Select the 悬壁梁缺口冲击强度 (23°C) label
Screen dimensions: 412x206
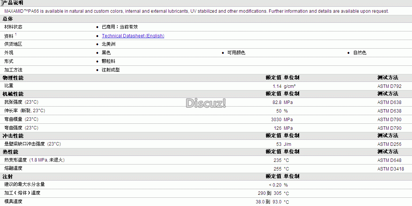tap(33, 144)
